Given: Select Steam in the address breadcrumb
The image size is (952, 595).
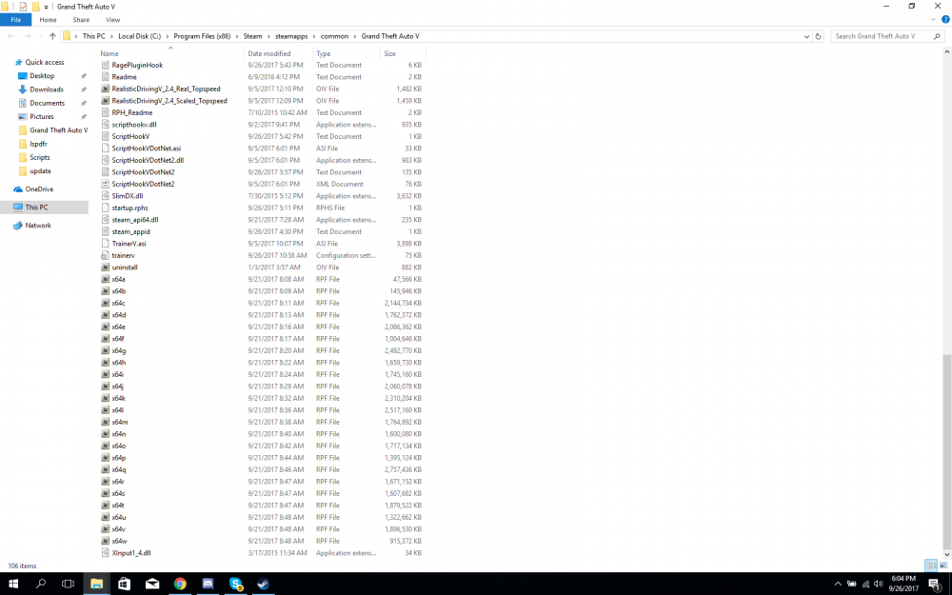Looking at the screenshot, I should (x=252, y=36).
